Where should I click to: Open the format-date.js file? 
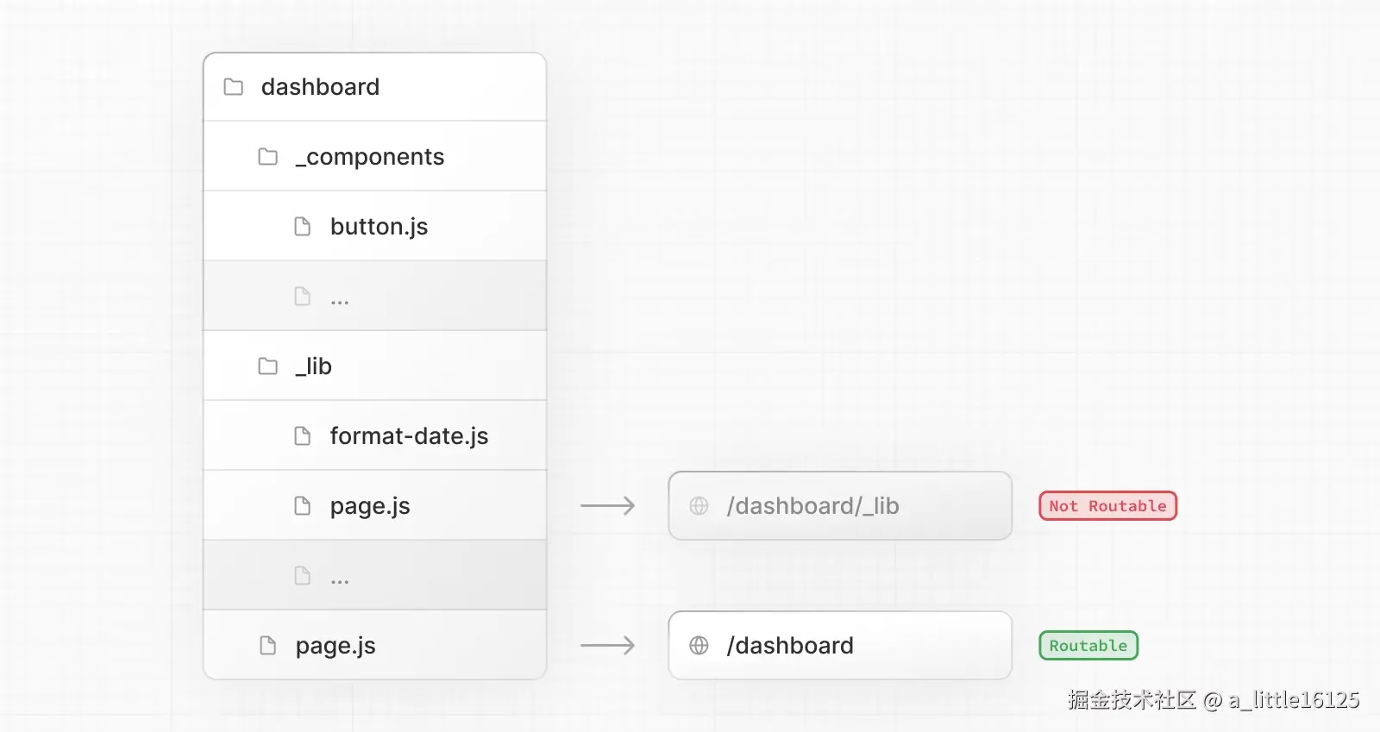(409, 436)
